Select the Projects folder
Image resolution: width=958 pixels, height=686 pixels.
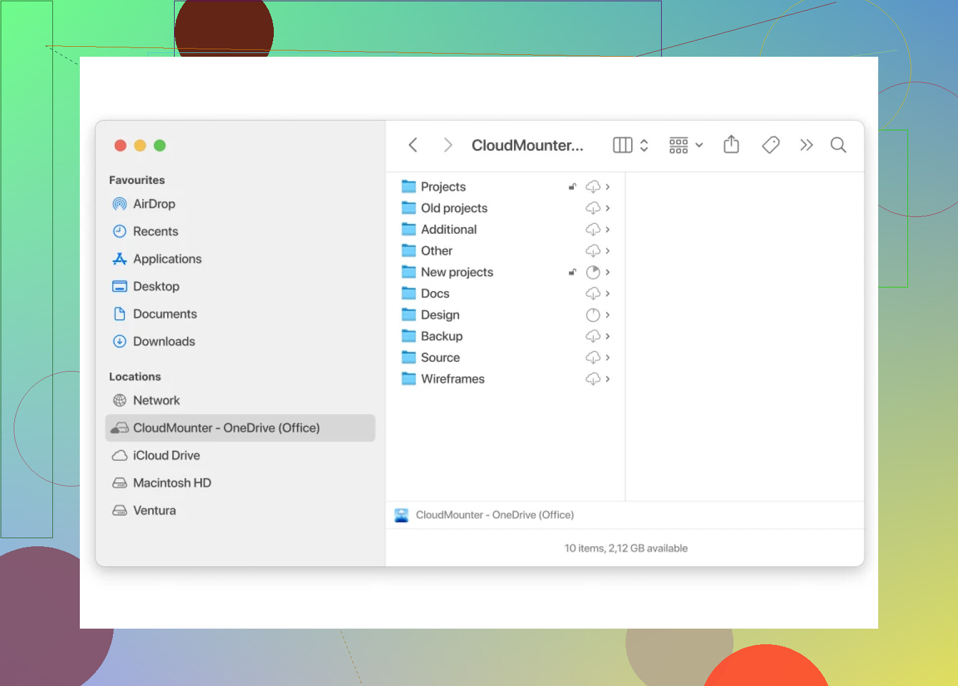tap(505, 186)
